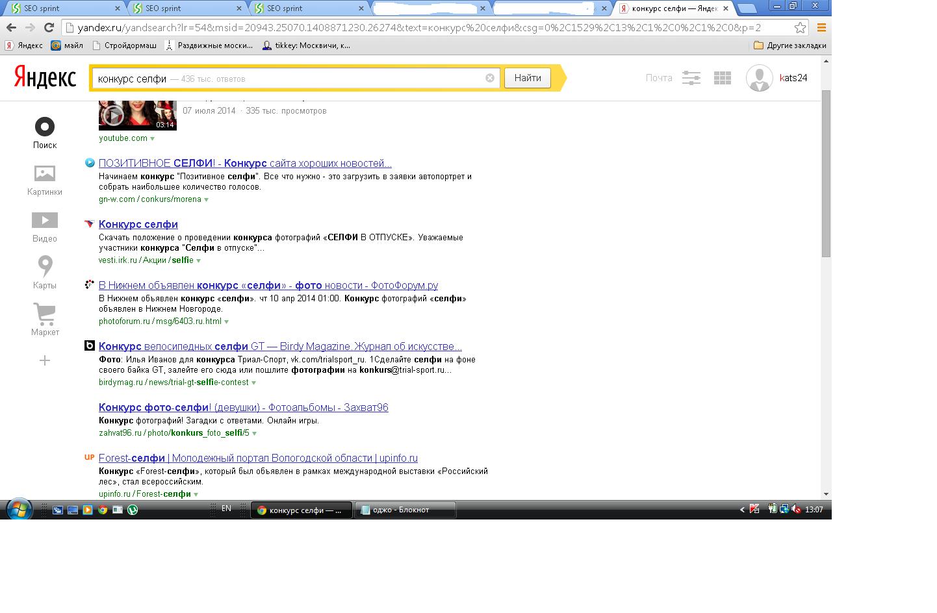Click the browser forward arrow
This screenshot has height=613, width=937.
30,27
